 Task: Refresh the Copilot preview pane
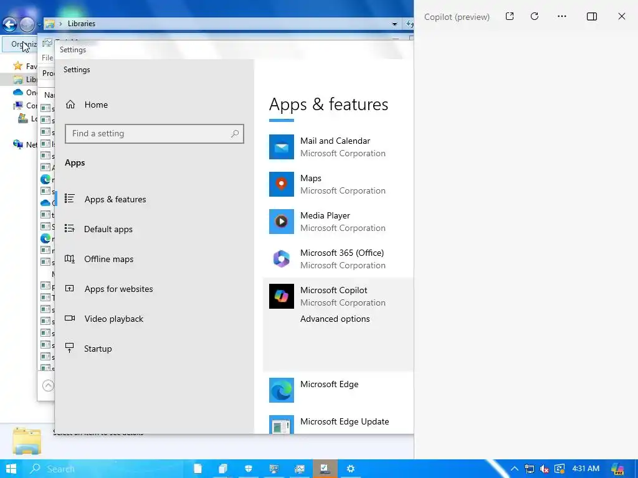(x=535, y=16)
